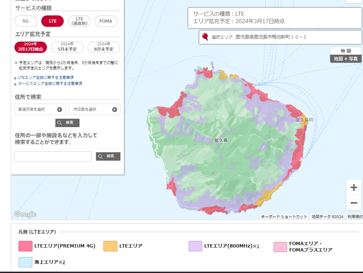The height and width of the screenshot is (273, 363).
Task: Open サービスエリア全般に関する注意事項 link
Action: tap(50, 84)
